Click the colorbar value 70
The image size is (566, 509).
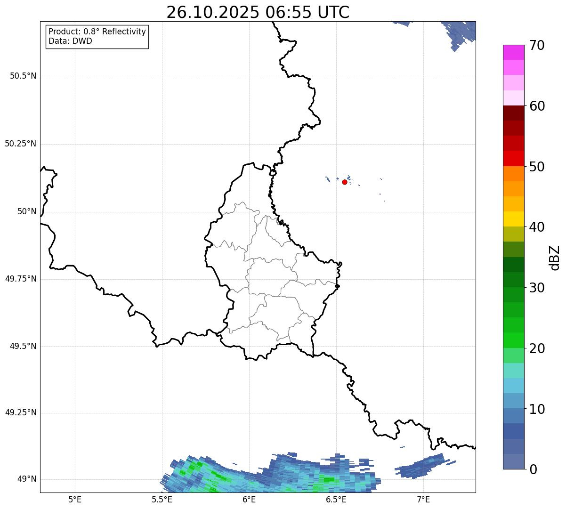[x=537, y=45]
